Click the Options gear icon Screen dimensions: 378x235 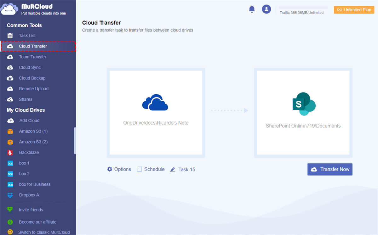(x=110, y=169)
